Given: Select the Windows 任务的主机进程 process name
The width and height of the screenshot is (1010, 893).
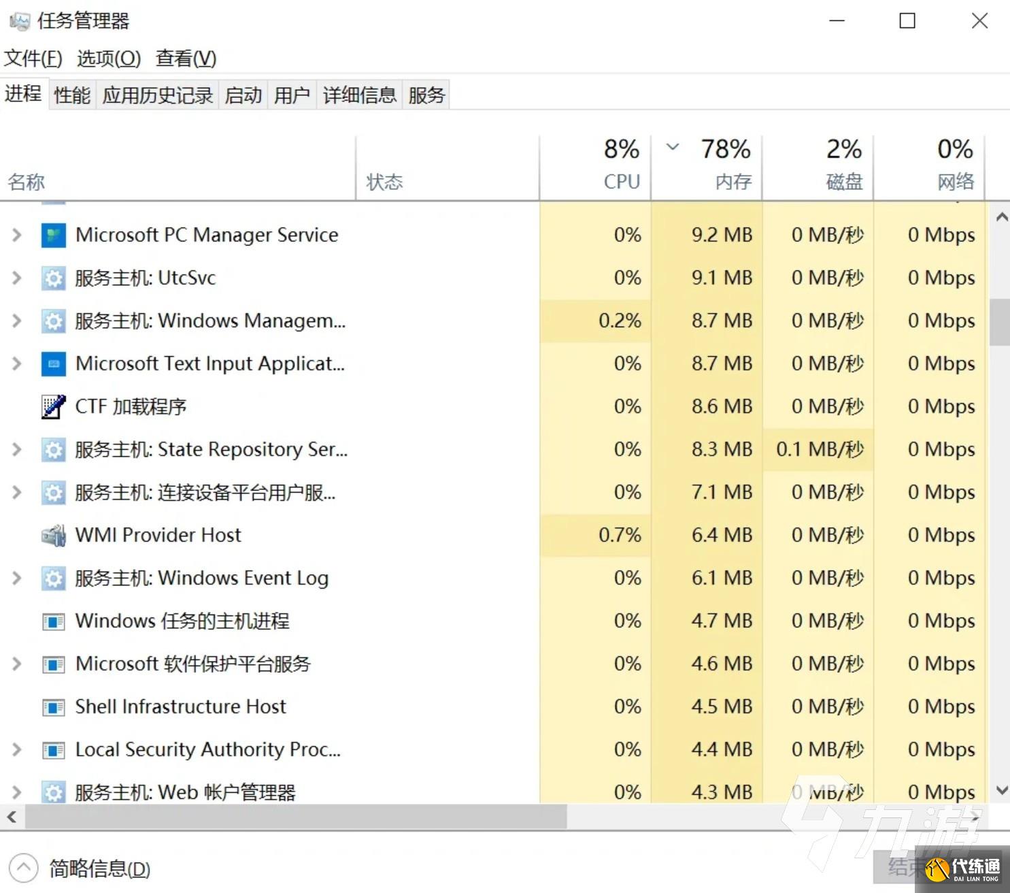Looking at the screenshot, I should tap(182, 621).
